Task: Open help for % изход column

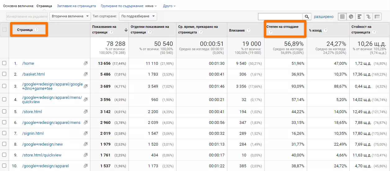Action: [325, 30]
